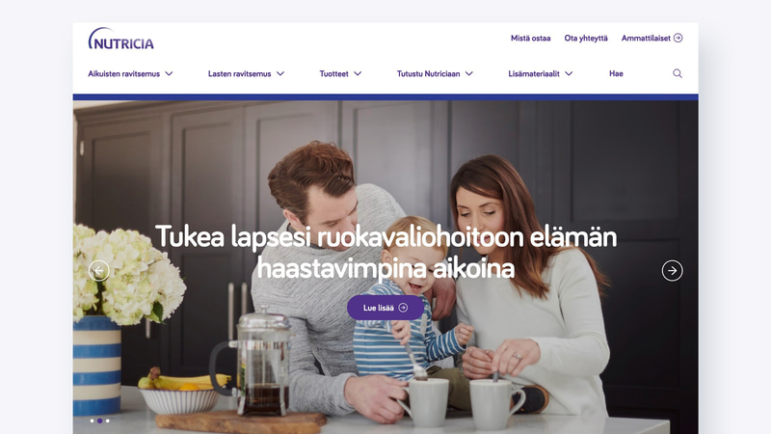Select the second carousel dot

pyautogui.click(x=100, y=420)
